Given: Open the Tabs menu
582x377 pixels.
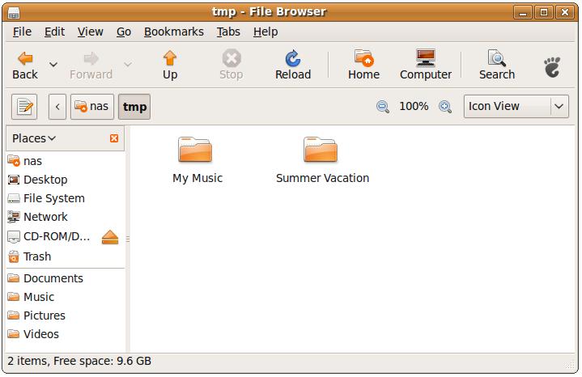Looking at the screenshot, I should click(228, 32).
